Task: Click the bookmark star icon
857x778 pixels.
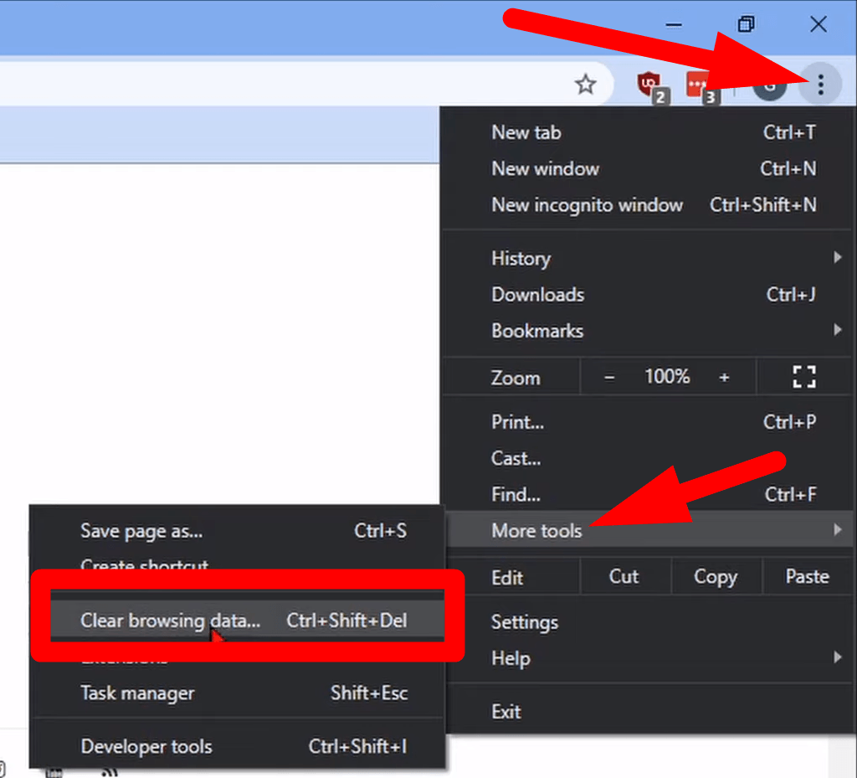Action: (586, 84)
